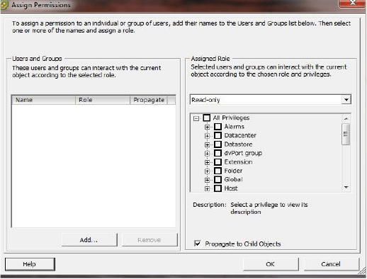This screenshot has width=367, height=279.
Task: Confirm the dialog with OK
Action: pos(271,264)
